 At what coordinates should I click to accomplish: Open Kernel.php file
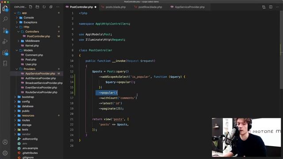click(32, 45)
